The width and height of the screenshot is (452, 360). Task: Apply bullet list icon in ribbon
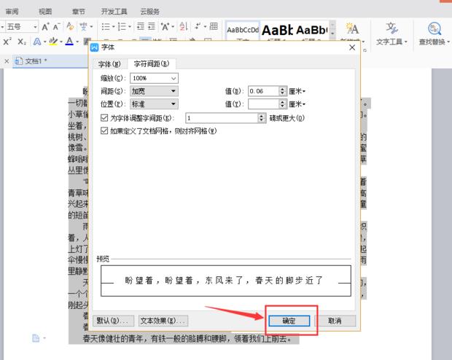(106, 27)
